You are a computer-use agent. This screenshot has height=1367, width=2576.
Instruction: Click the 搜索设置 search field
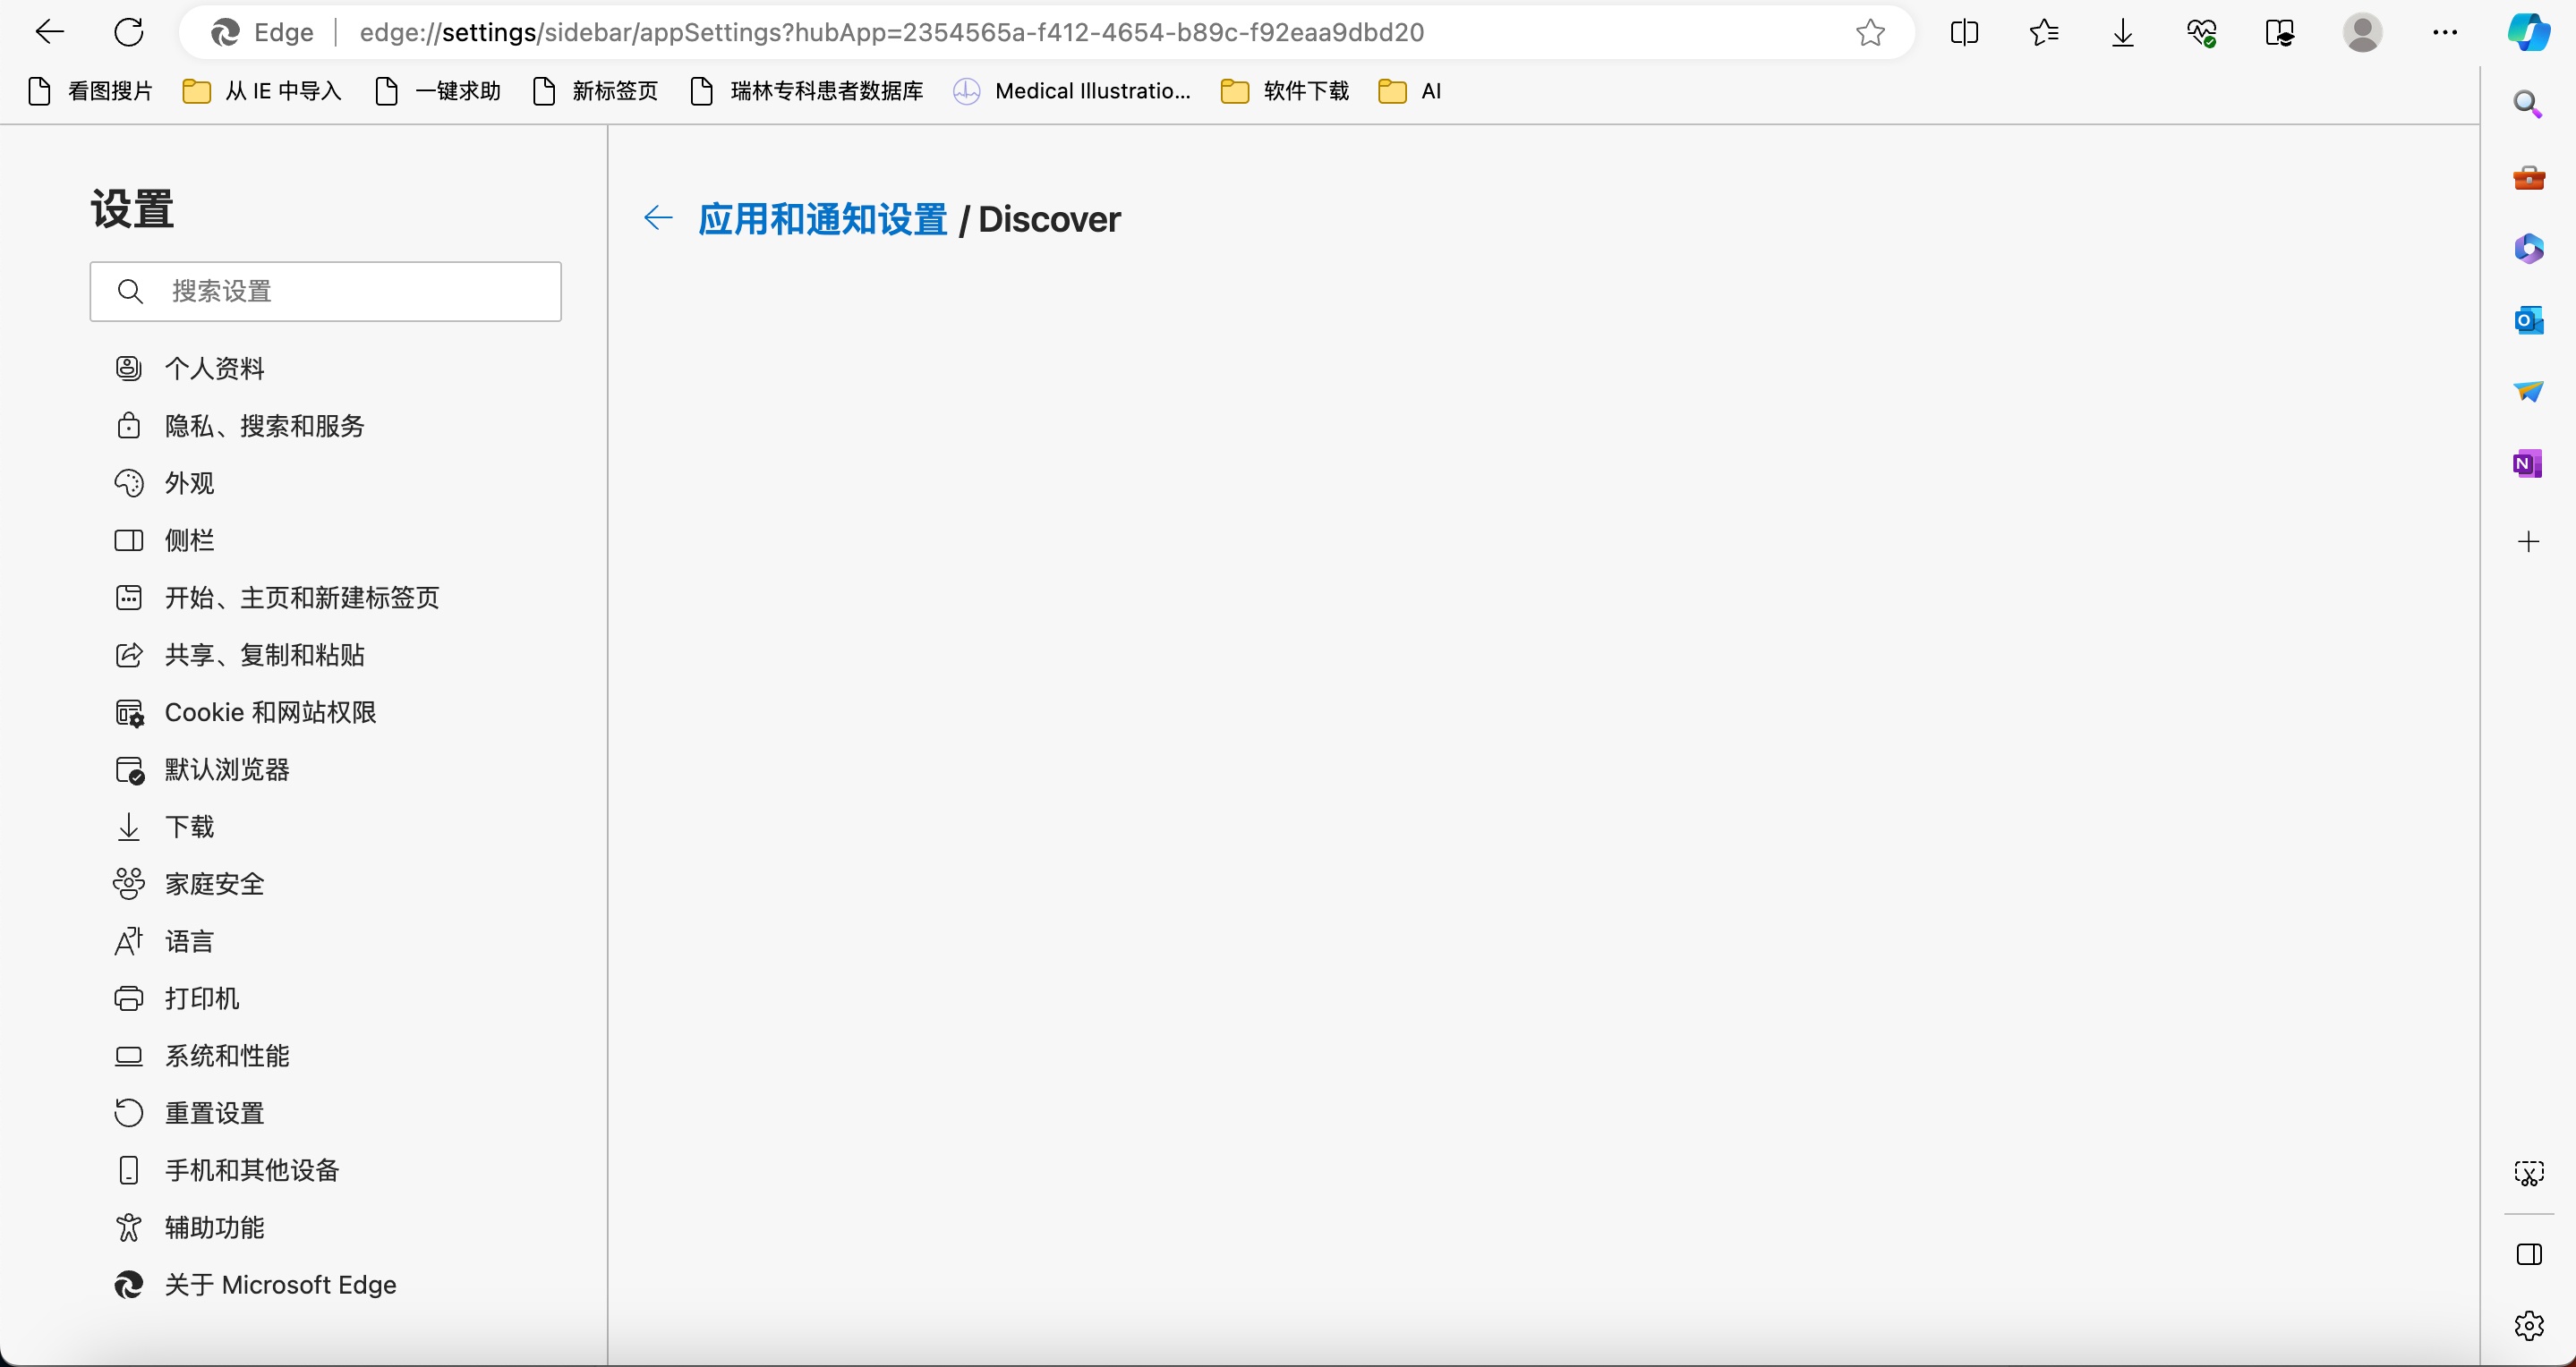[326, 292]
